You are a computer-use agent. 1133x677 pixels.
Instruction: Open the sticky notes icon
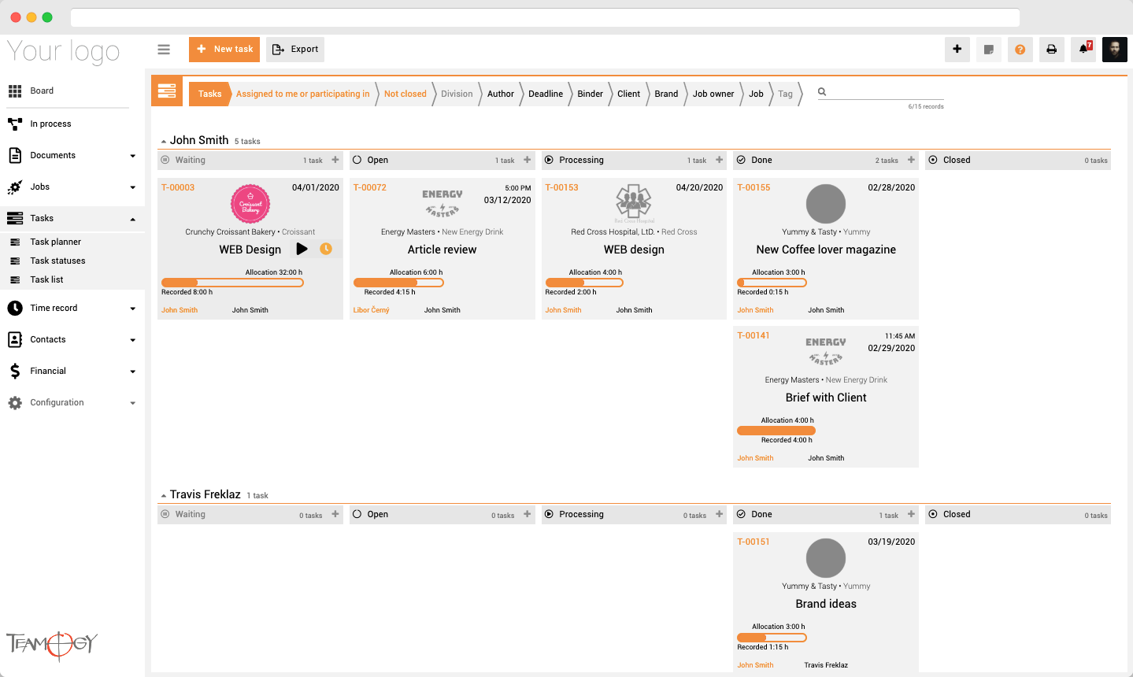coord(989,49)
